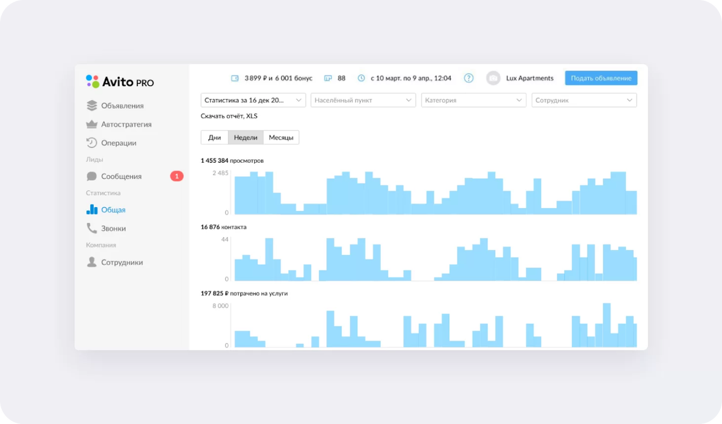Expand the Населённый пункт dropdown

(363, 100)
